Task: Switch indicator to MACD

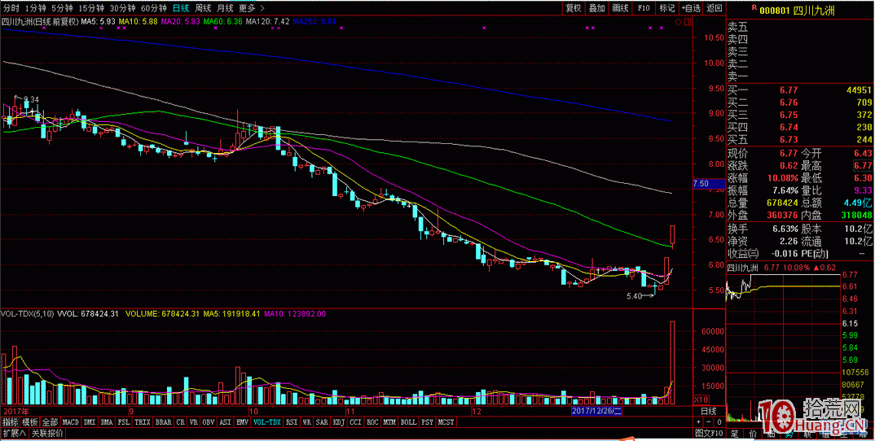Action: (70, 422)
